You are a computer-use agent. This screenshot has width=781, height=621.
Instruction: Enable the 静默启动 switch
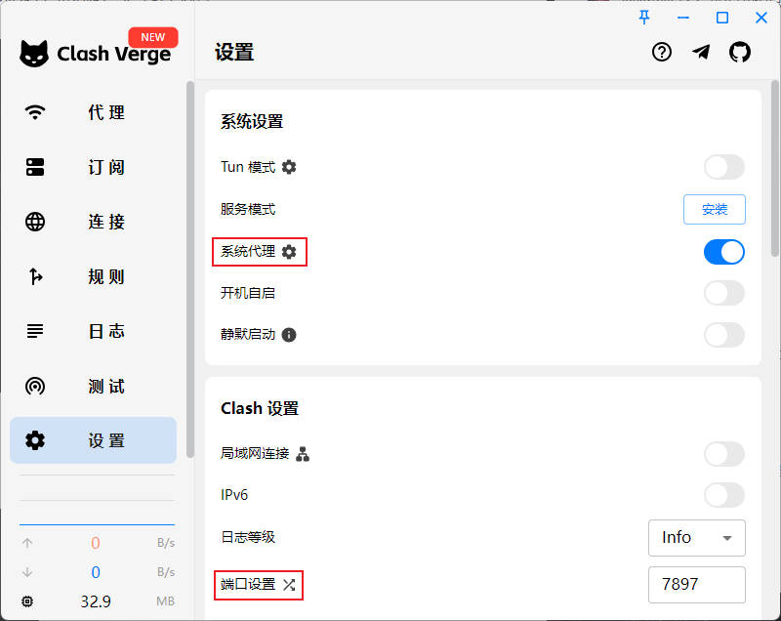point(724,335)
